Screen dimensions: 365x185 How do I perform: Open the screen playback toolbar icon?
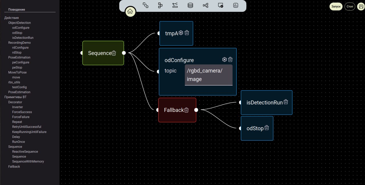(x=220, y=5)
